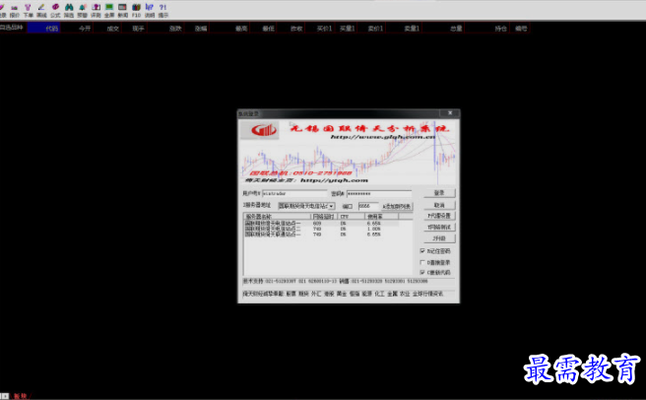Click the 提示 hints icon

163,10
